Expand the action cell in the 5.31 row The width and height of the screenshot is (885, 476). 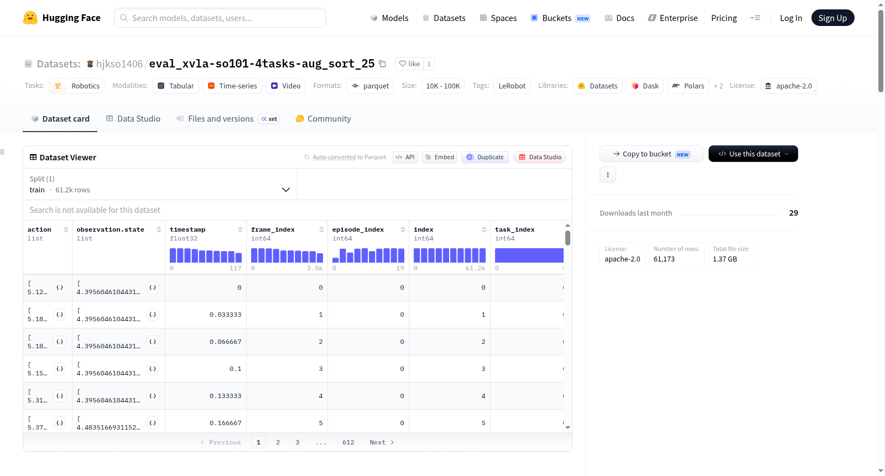pyautogui.click(x=60, y=396)
